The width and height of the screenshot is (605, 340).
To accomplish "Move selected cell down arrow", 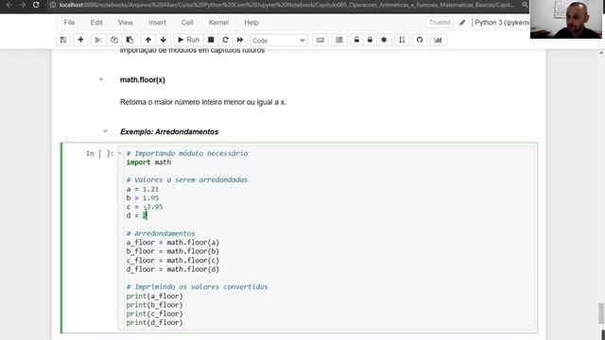I will tap(164, 40).
